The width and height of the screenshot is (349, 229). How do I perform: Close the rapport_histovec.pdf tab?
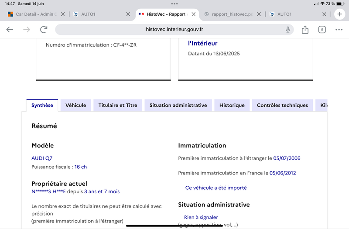tap(259, 14)
